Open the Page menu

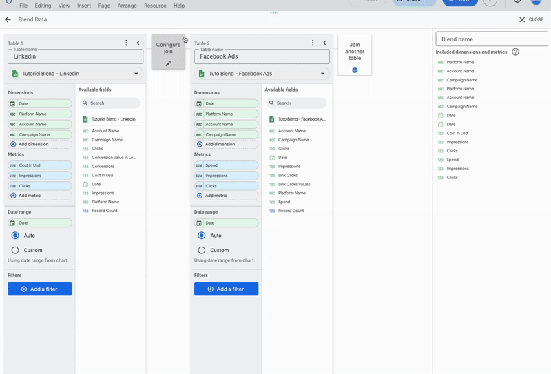(104, 6)
